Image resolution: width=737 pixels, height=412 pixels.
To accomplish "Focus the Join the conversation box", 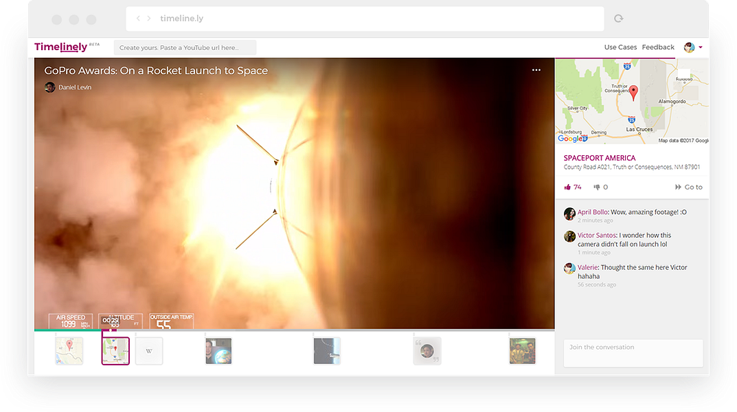I will [633, 353].
